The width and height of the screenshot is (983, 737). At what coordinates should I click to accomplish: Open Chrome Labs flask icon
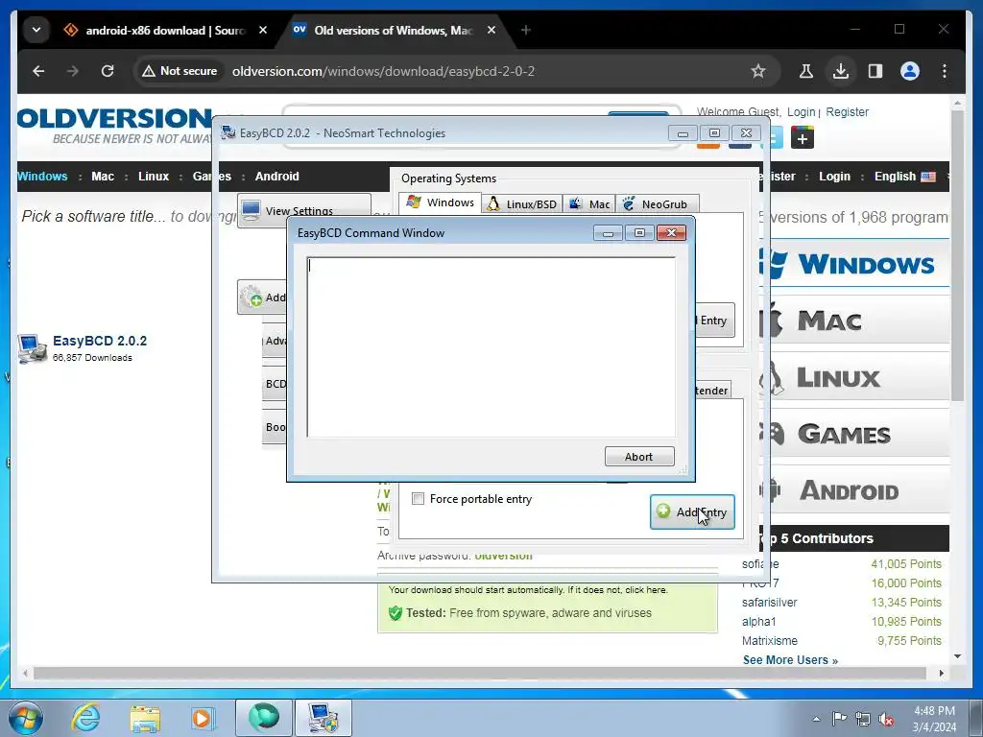tap(806, 71)
